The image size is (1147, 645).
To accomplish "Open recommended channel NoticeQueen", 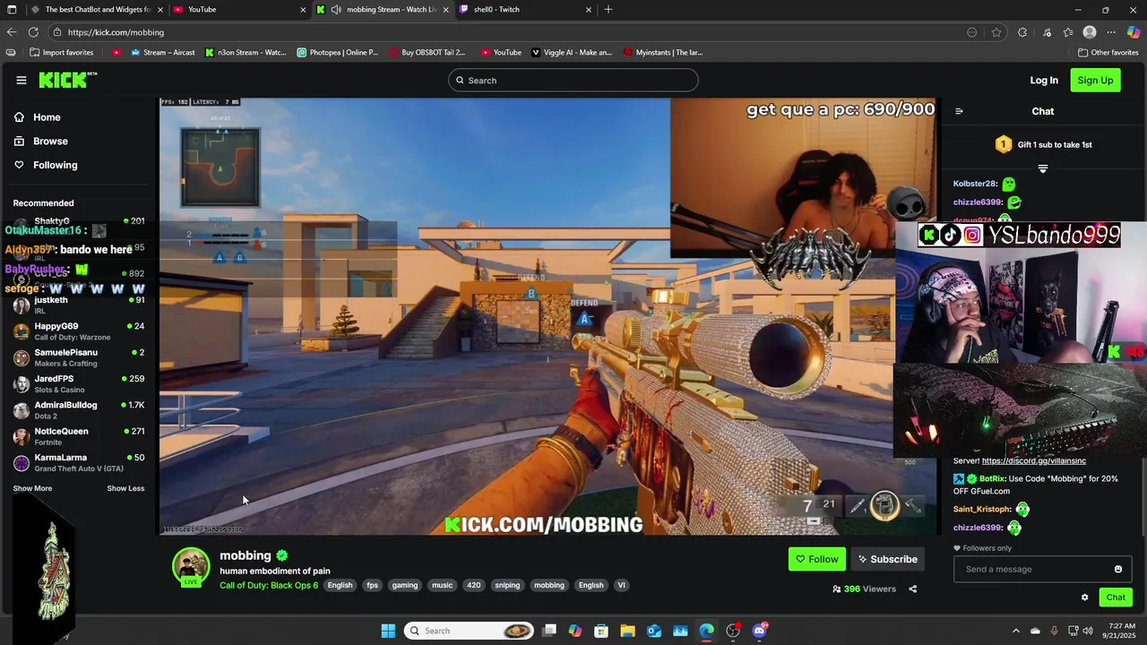I will coord(79,436).
